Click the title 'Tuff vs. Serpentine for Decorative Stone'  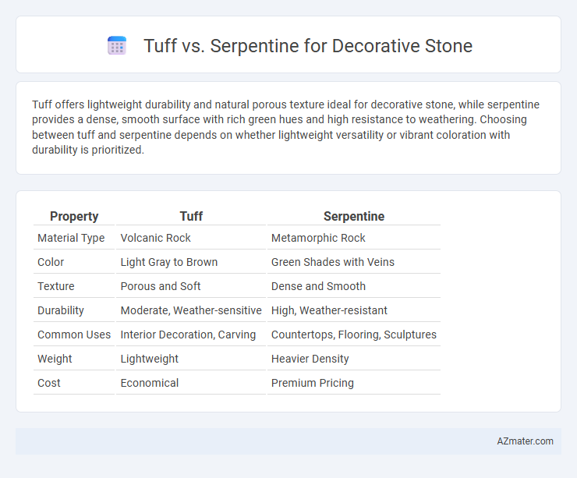(308, 46)
